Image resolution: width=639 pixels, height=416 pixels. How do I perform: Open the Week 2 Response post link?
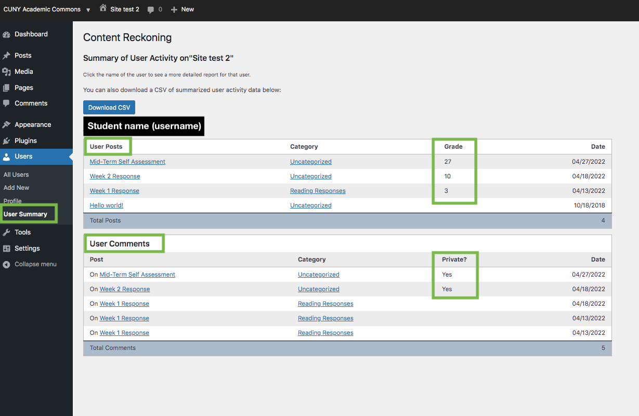[115, 176]
